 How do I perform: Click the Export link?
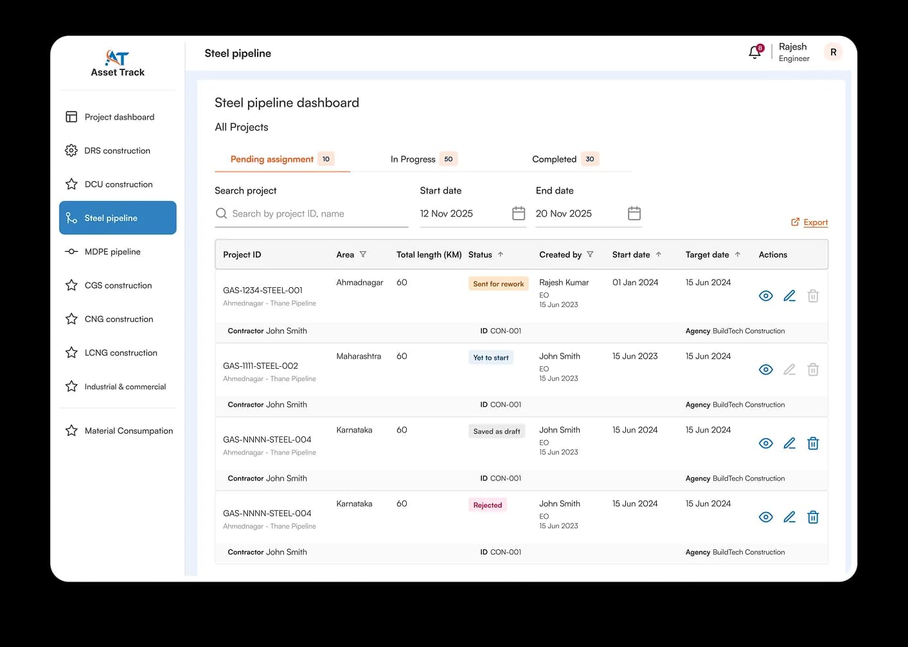coord(810,222)
